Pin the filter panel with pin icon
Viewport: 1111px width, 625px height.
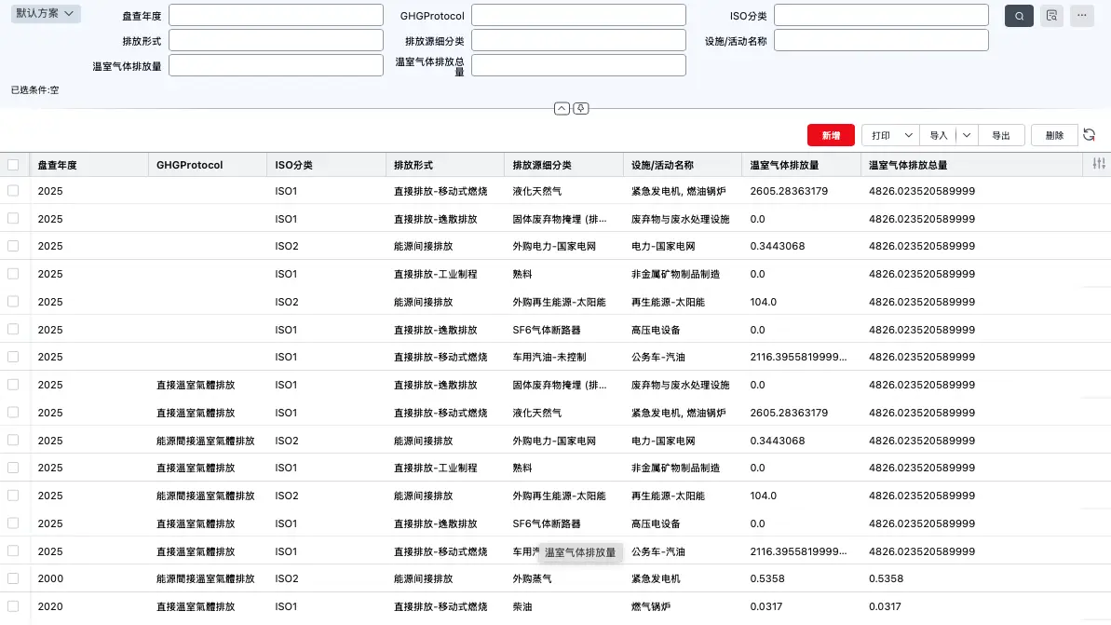click(x=580, y=108)
